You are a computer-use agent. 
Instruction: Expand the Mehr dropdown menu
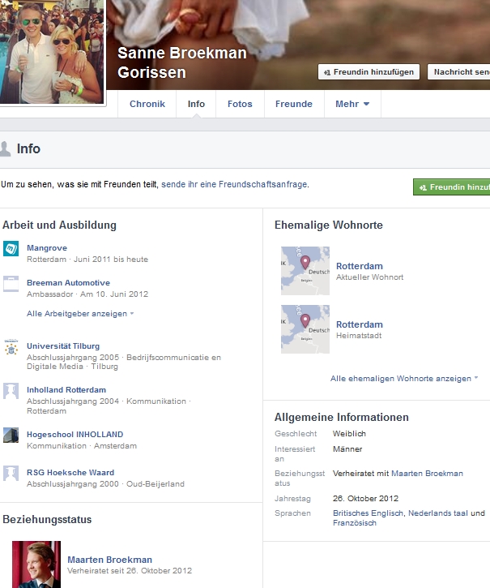pyautogui.click(x=352, y=104)
